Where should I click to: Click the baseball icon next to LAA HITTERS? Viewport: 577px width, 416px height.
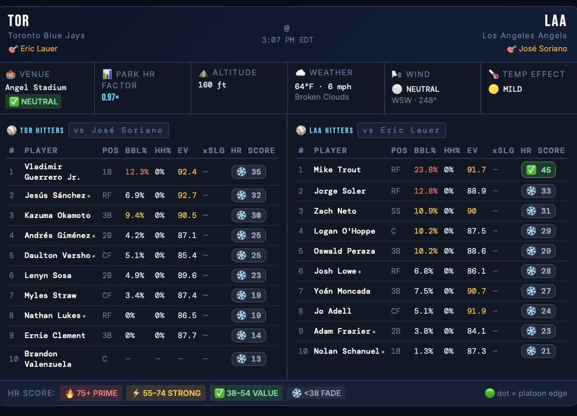301,130
